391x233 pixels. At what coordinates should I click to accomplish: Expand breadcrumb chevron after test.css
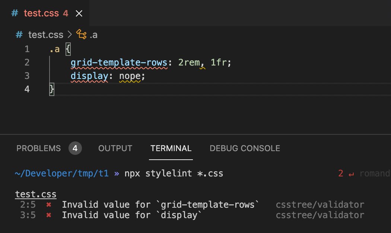point(70,34)
